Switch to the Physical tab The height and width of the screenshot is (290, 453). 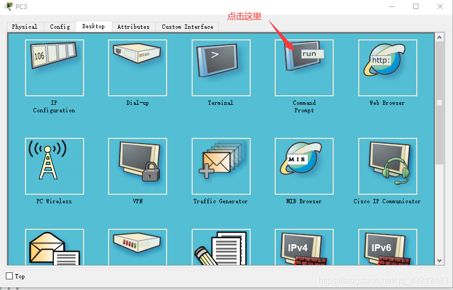25,27
